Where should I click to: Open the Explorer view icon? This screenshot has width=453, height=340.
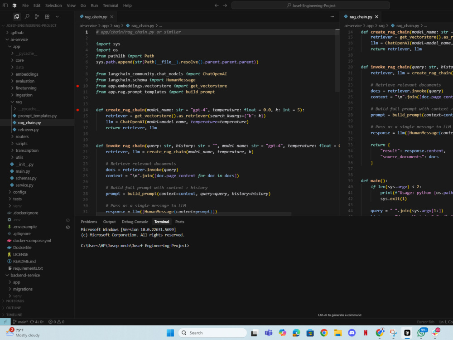[17, 17]
